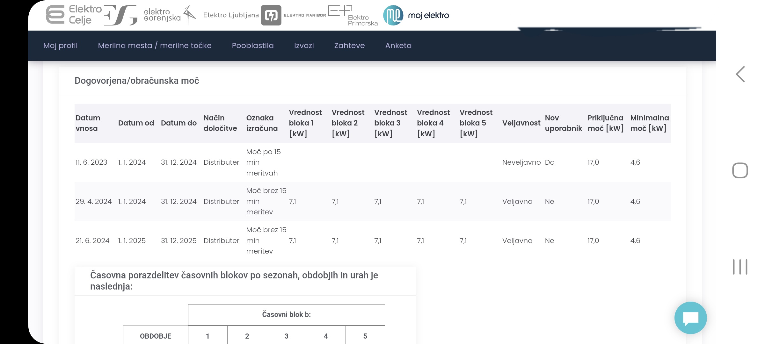Select the Vrednost bloka 4 [kW] header
Image resolution: width=765 pixels, height=344 pixels.
click(x=433, y=123)
